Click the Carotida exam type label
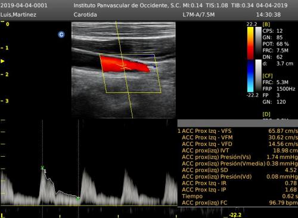The height and width of the screenshot is (218, 298). pos(85,15)
